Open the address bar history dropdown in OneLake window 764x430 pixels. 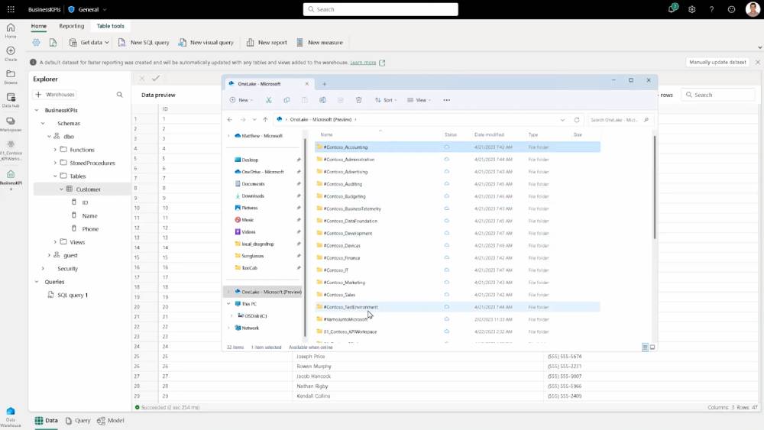[563, 120]
